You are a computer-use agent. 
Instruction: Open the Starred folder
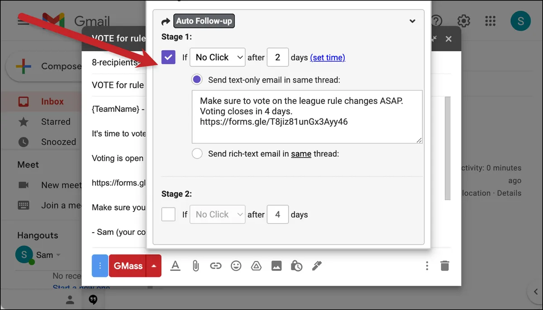point(56,122)
